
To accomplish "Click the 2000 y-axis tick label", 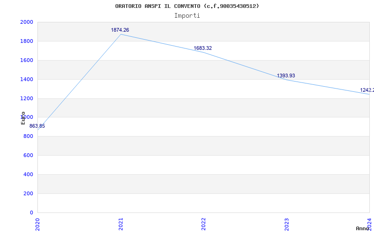I will 27,22.
